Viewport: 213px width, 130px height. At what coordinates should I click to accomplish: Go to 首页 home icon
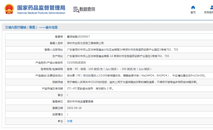pos(193,7)
